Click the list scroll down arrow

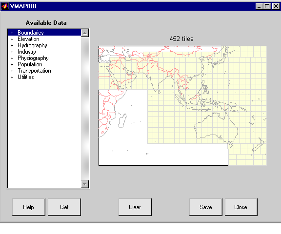[85, 184]
